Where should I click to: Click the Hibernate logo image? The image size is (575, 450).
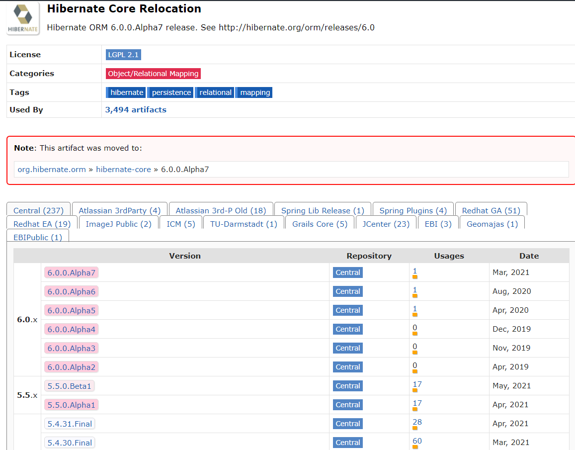23,19
